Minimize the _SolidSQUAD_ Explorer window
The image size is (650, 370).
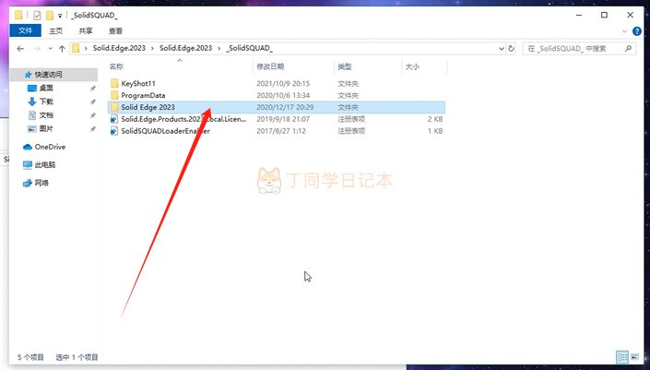[579, 15]
